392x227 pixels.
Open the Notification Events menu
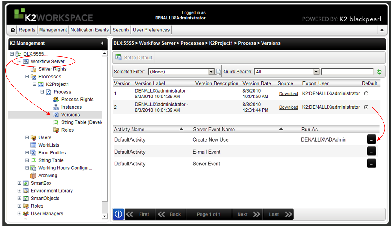90,30
